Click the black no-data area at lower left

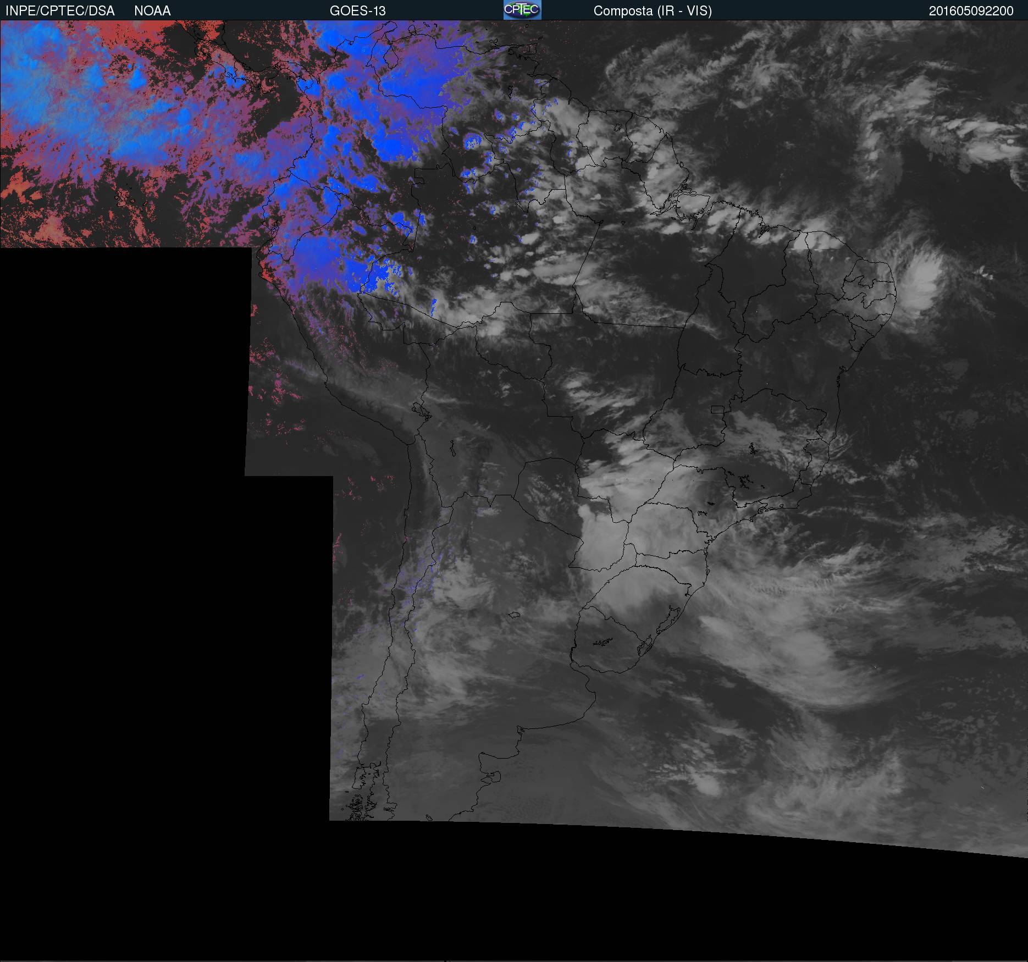click(x=137, y=605)
